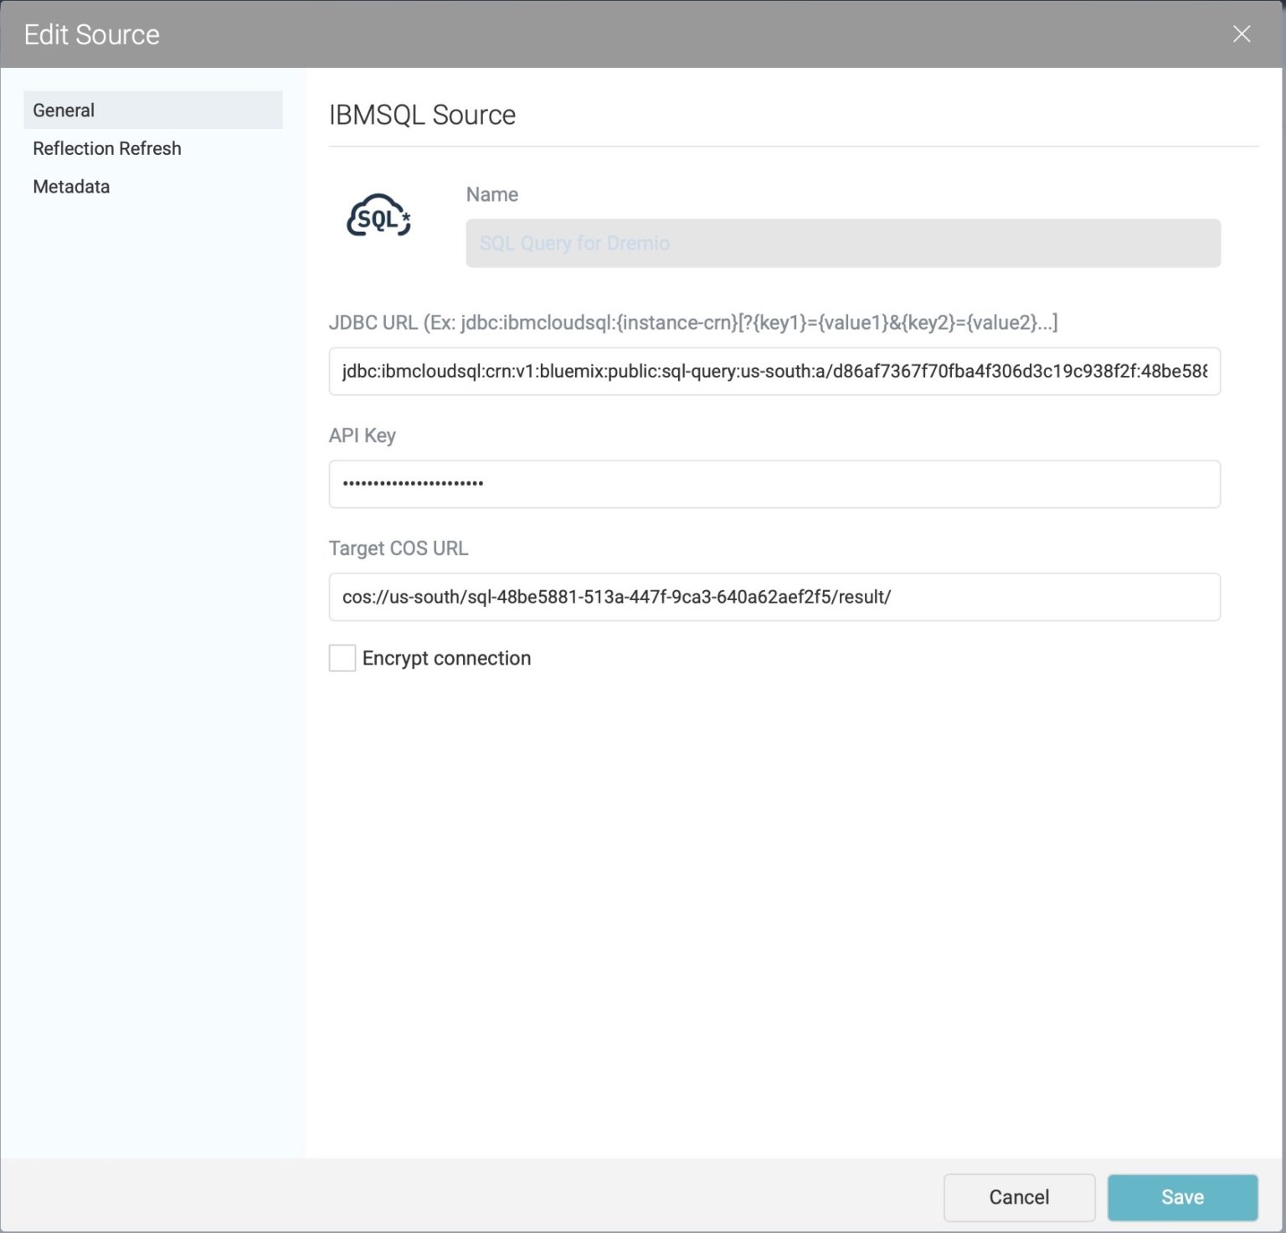Click the JDBC URL example label
1286x1233 pixels.
point(693,322)
